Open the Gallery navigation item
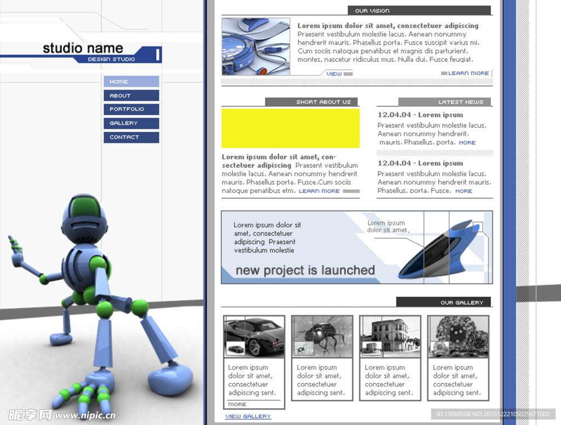 pos(131,123)
